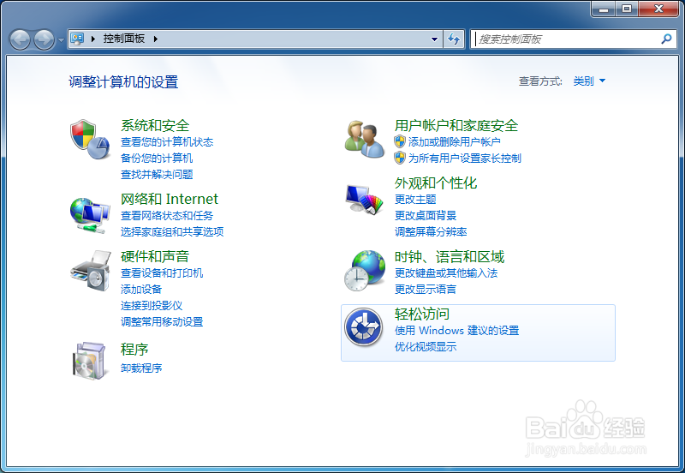Click the 卸载程序 link
The width and height of the screenshot is (685, 473).
[141, 368]
